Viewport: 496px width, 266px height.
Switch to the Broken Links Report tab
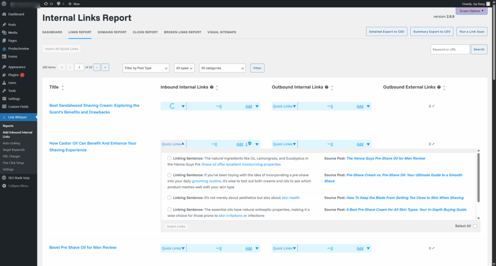183,32
